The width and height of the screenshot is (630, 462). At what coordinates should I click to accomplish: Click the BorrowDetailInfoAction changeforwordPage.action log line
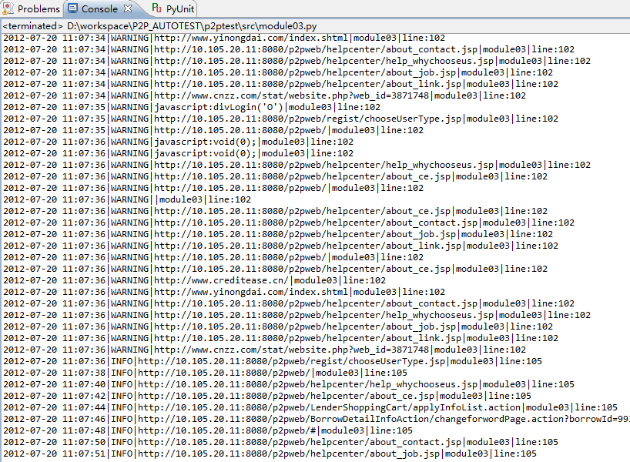point(317,420)
